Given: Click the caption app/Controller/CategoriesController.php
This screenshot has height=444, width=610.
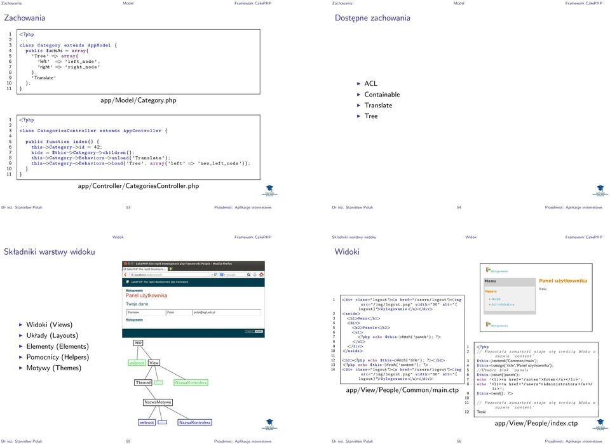Looking at the screenshot, I should pos(139,186).
